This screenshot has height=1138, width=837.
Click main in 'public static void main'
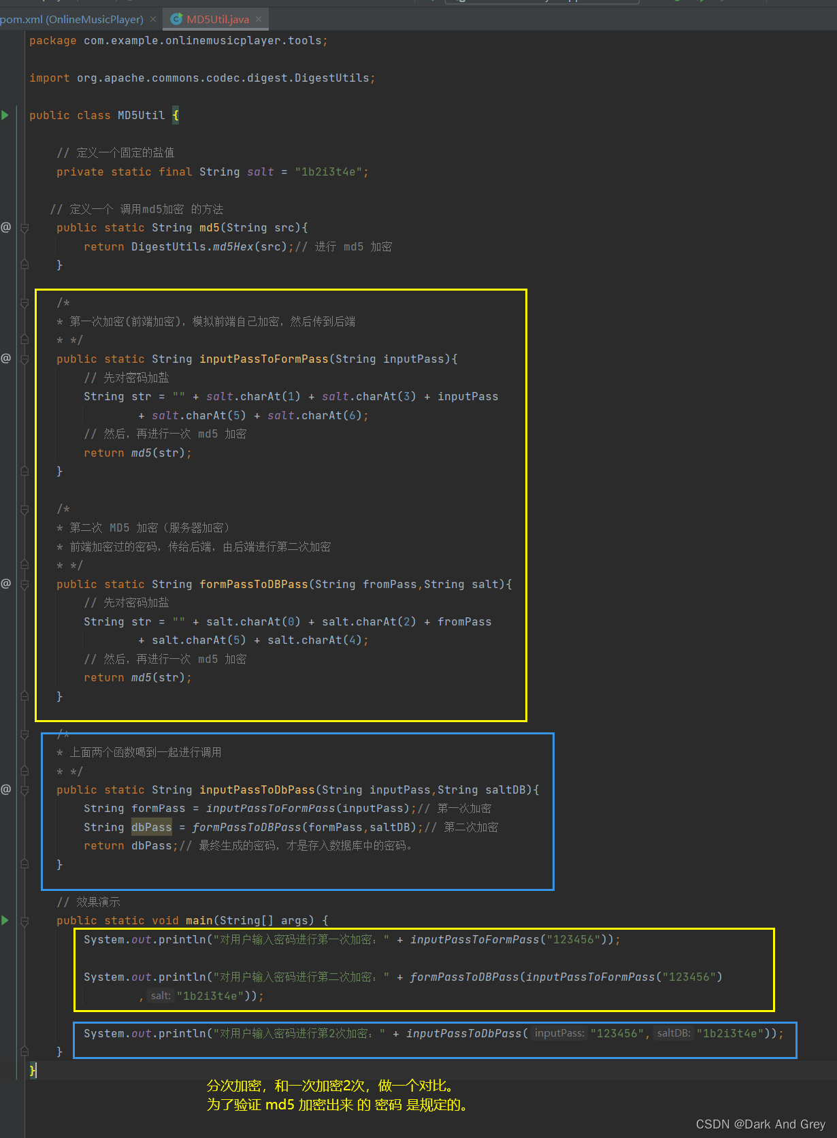tap(199, 921)
